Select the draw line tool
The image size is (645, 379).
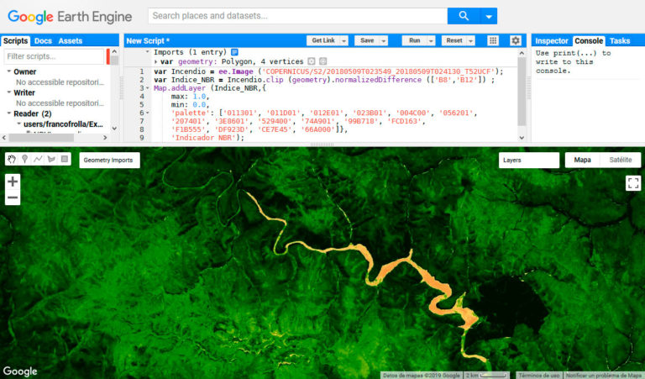[x=38, y=159]
